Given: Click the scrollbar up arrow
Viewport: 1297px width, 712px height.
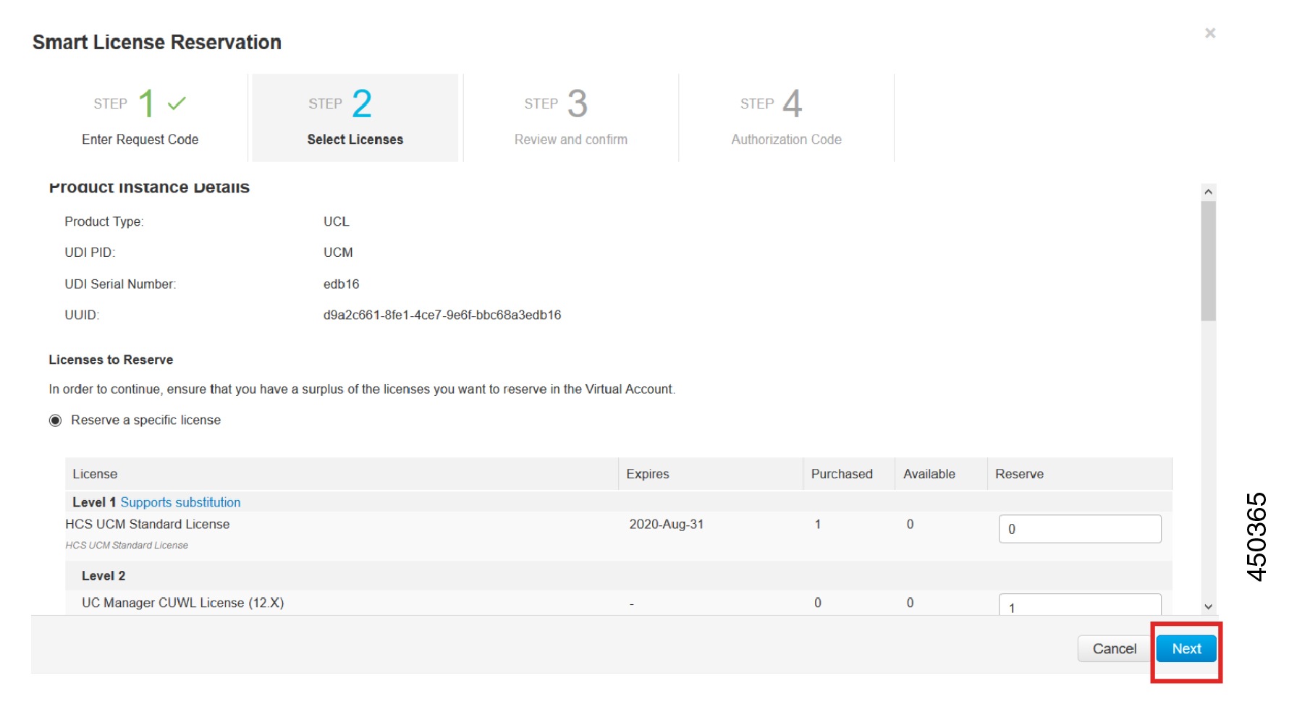Looking at the screenshot, I should click(x=1207, y=190).
